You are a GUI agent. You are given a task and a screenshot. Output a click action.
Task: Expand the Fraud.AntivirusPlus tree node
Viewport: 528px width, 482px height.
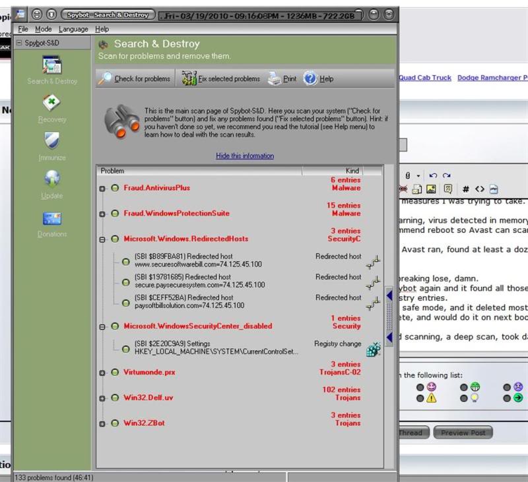coord(102,189)
